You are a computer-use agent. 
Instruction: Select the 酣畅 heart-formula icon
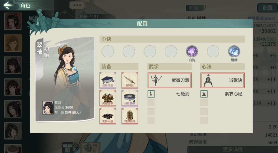click(x=234, y=51)
